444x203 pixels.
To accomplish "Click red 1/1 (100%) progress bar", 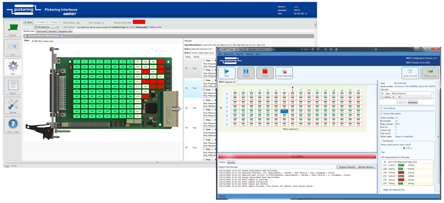I will (x=297, y=156).
